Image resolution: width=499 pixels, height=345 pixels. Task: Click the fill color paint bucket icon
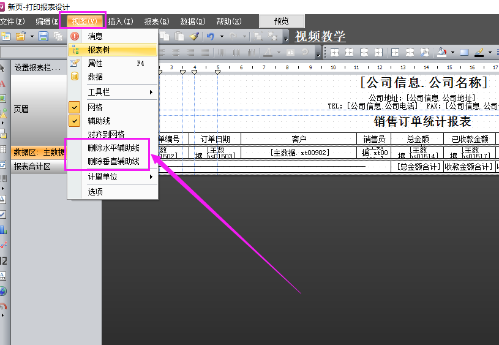click(x=441, y=53)
